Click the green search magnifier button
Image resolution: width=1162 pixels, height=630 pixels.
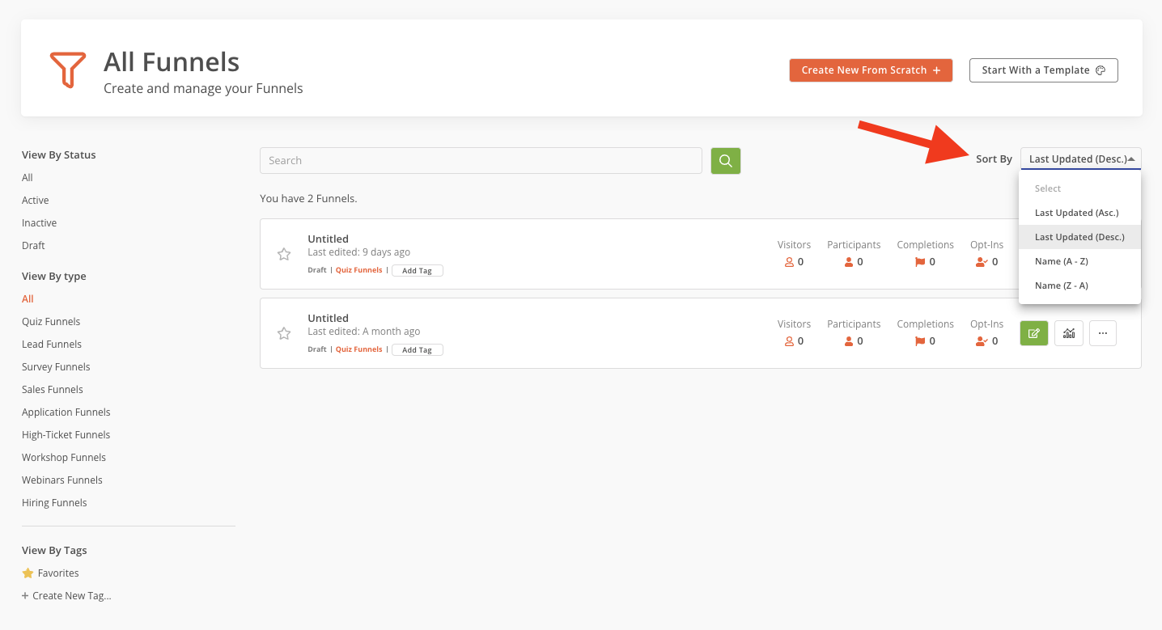point(725,161)
